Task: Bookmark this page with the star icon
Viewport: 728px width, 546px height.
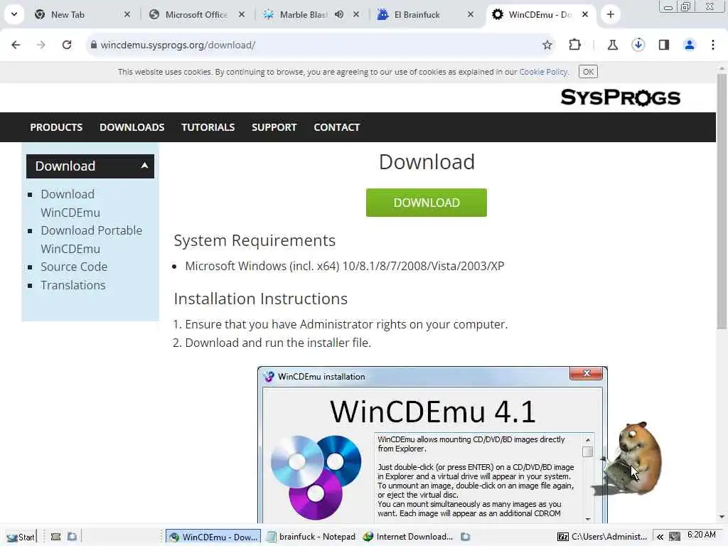Action: (547, 45)
